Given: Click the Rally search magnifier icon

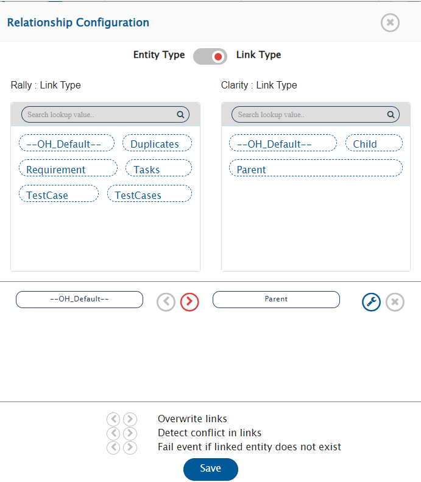Looking at the screenshot, I should (x=180, y=114).
